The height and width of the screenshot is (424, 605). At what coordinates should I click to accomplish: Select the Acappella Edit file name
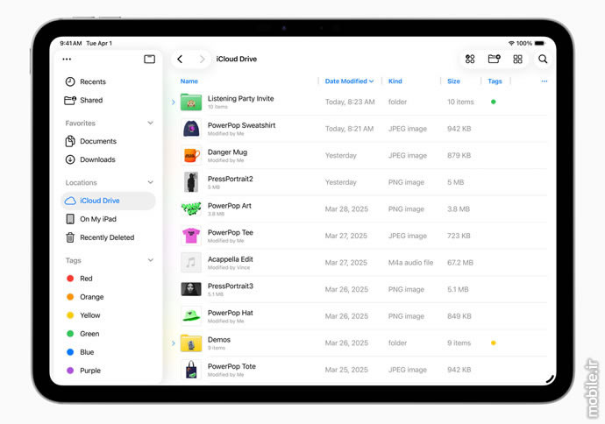tap(231, 259)
